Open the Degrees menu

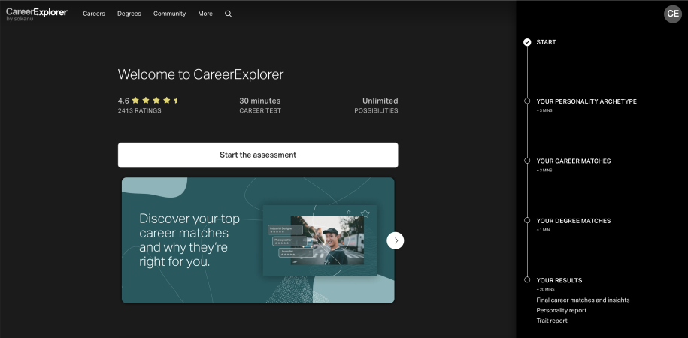coord(129,14)
